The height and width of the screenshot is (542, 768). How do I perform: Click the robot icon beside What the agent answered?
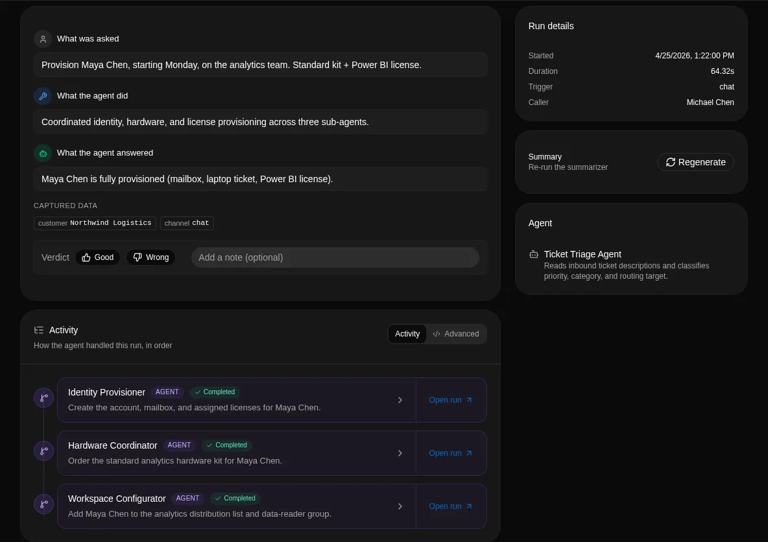[43, 153]
